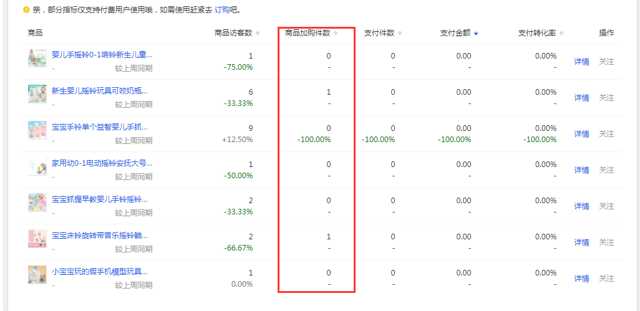Select visitor count 9 in 宝宝手铃单个益智 row
The image size is (640, 311).
(x=251, y=128)
